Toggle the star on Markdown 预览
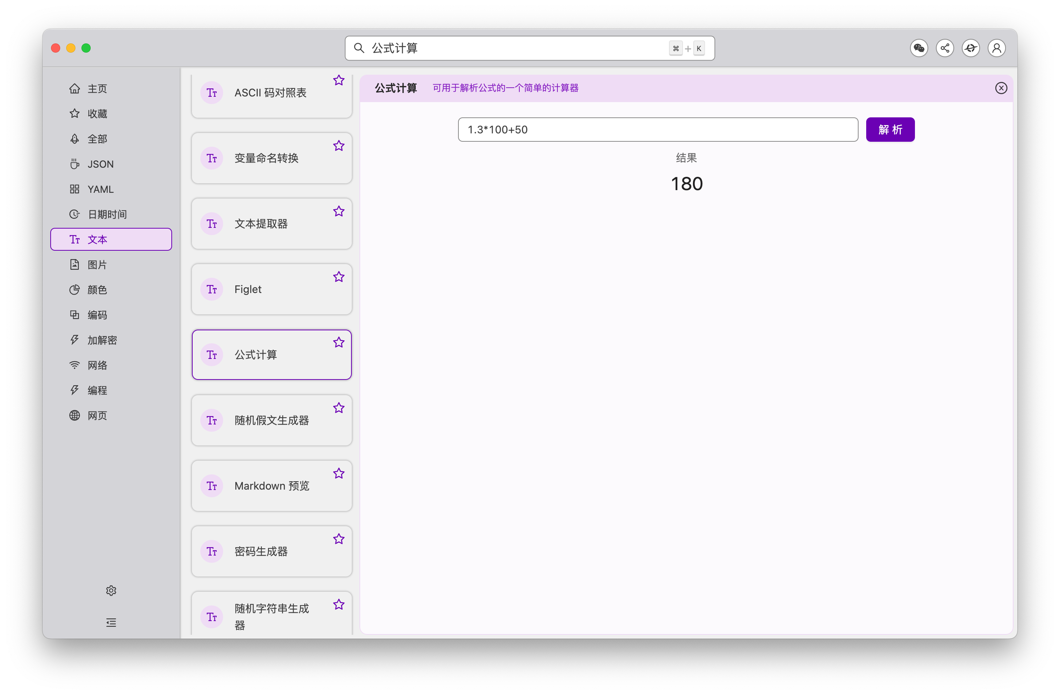1060x695 pixels. tap(339, 474)
